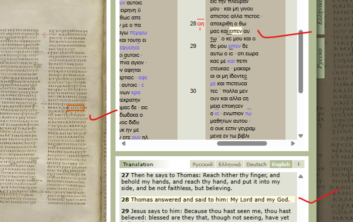
Task: Click verse number 29 in transcription
Action: [193, 46]
